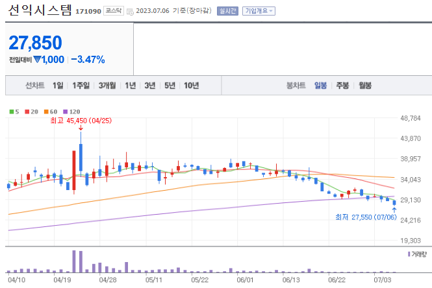Click the 선익시스템 stock name title
Screen dimensions: 432x288
pyautogui.click(x=40, y=10)
